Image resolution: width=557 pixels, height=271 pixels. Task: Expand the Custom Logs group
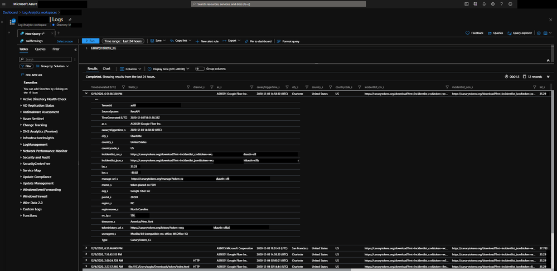(x=21, y=209)
